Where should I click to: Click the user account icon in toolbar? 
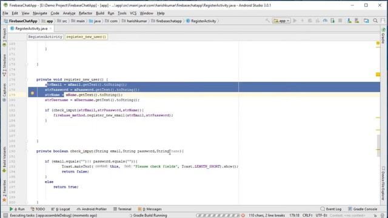(x=383, y=21)
